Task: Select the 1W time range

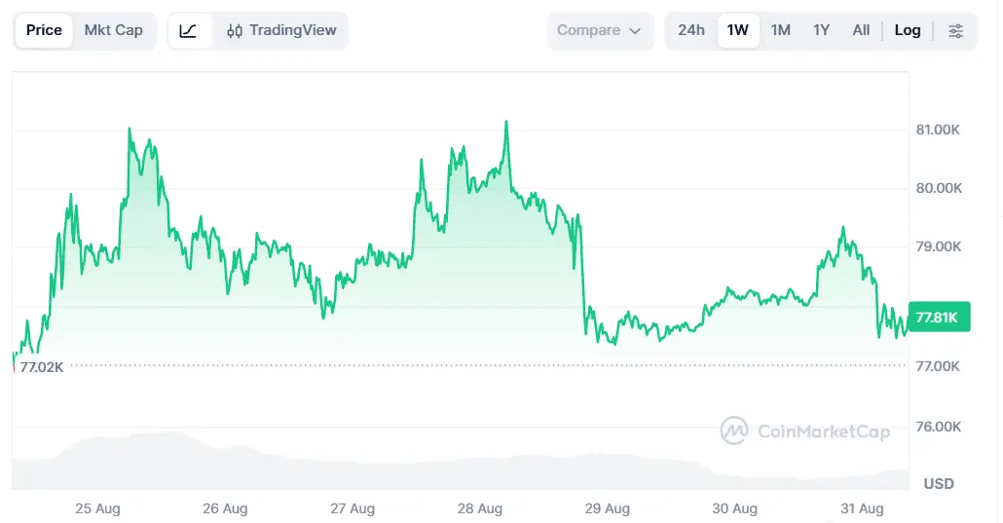Action: click(737, 30)
